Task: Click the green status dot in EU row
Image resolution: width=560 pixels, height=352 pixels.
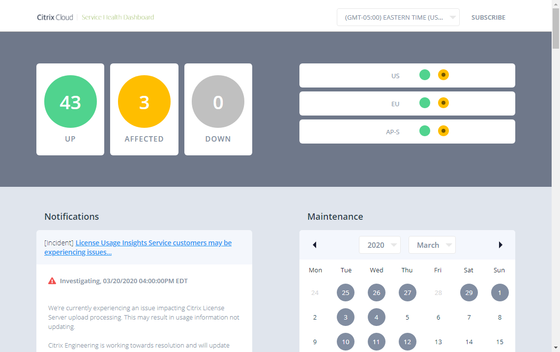Action: (x=425, y=103)
